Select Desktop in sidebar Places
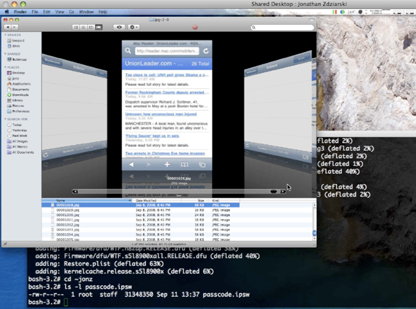This screenshot has height=309, width=416. point(18,73)
